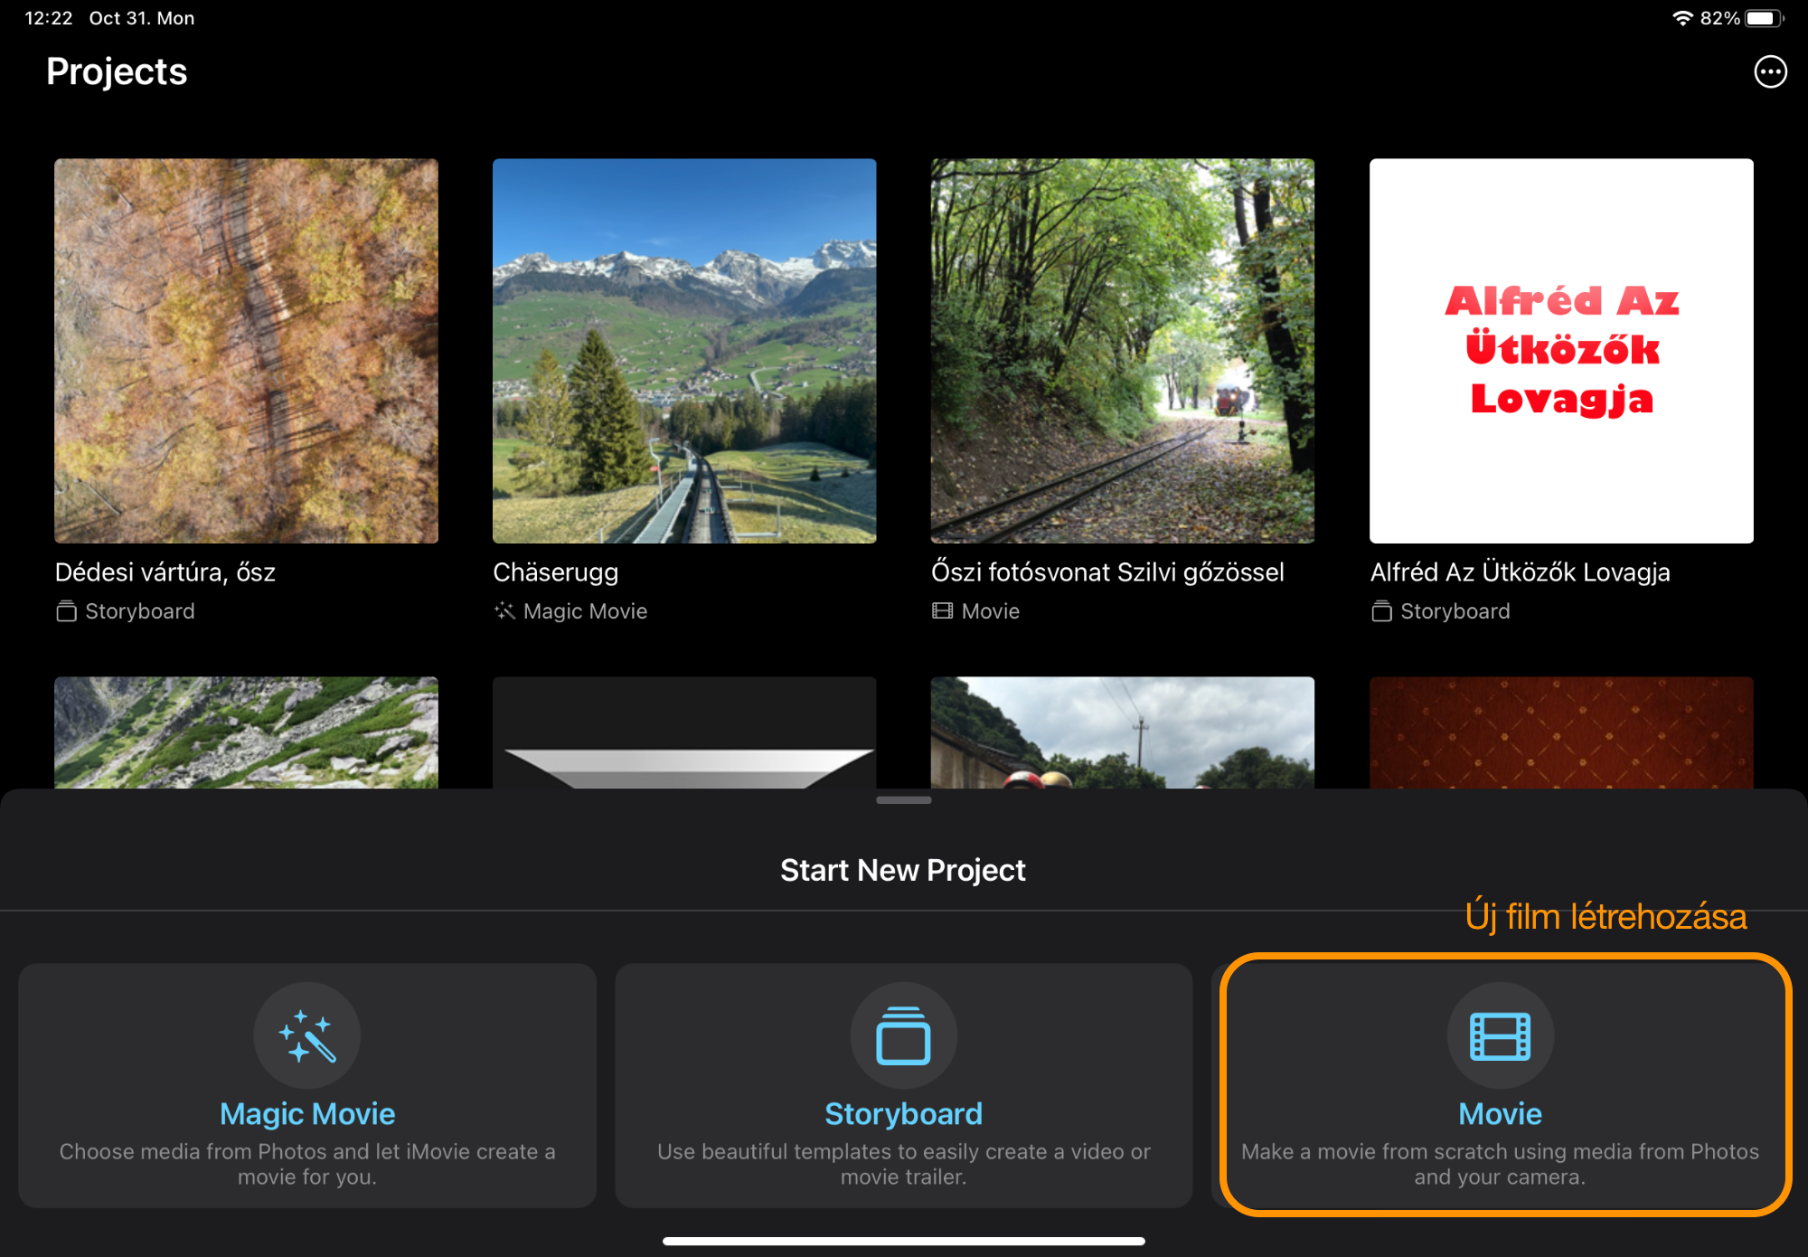Open the cloudy sky train project thumbnail

[x=1123, y=732]
